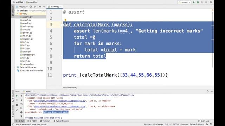The image size is (225, 126).
Task: Open the Python Console tool window
Action: pos(61,121)
